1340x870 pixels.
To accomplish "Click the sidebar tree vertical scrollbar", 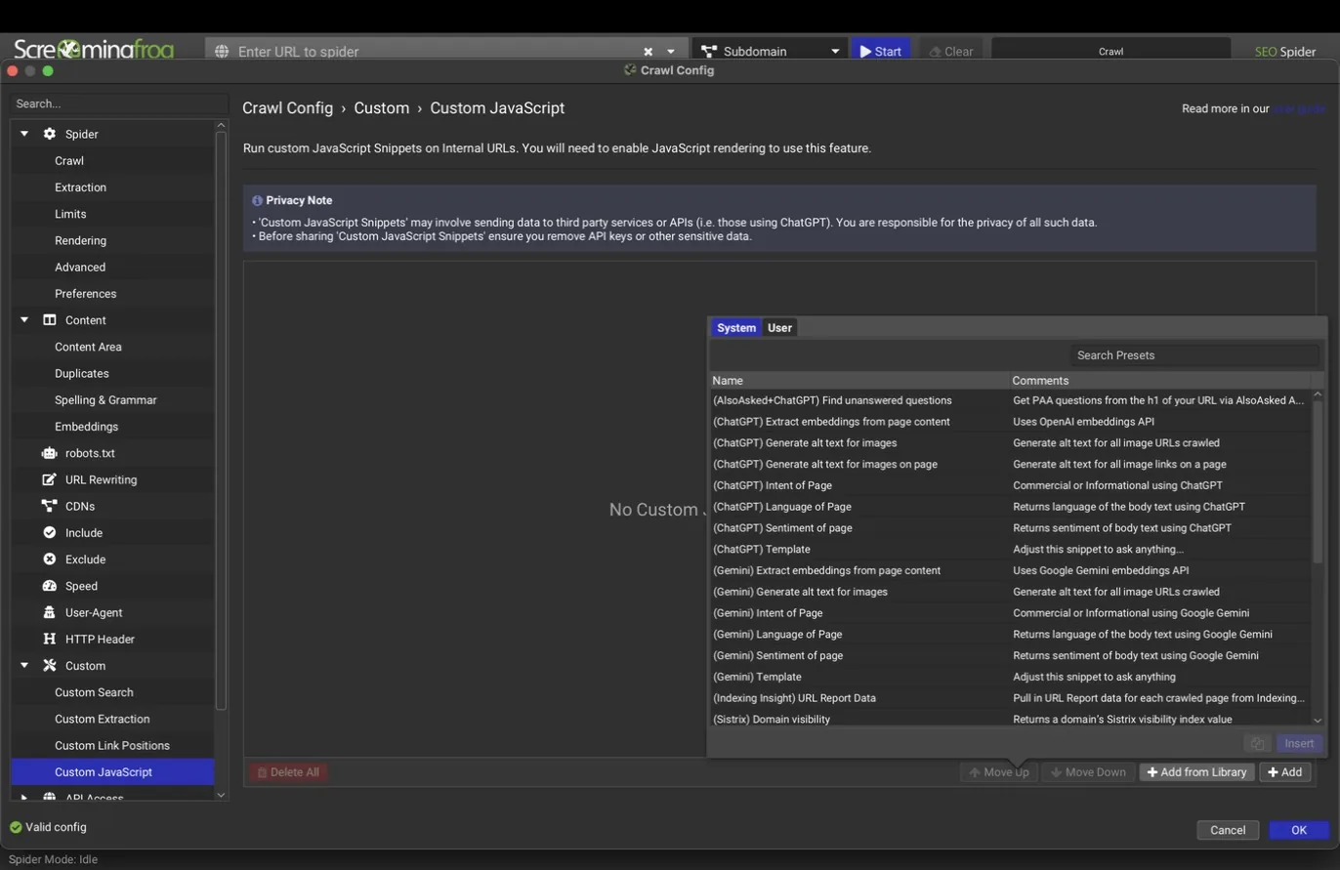I will [x=221, y=420].
